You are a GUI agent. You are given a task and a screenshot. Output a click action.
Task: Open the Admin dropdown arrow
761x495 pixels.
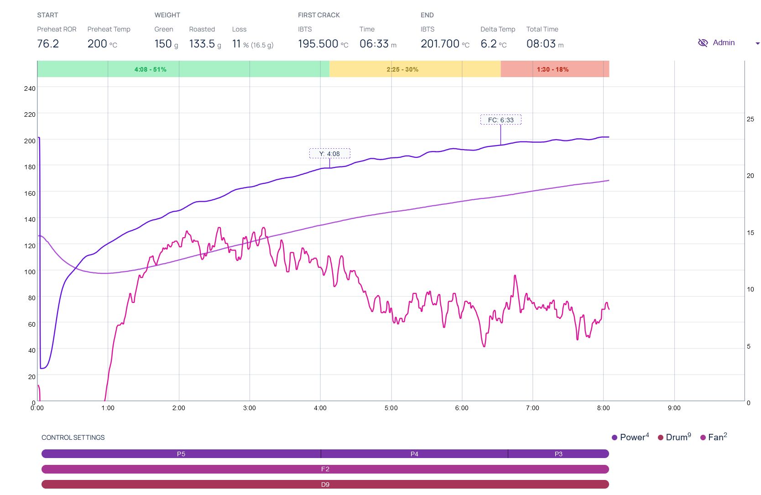pos(757,44)
